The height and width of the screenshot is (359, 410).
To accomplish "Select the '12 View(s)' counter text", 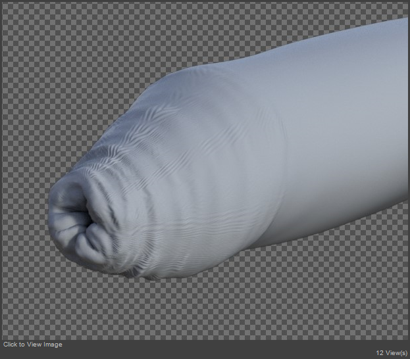I will pyautogui.click(x=392, y=353).
